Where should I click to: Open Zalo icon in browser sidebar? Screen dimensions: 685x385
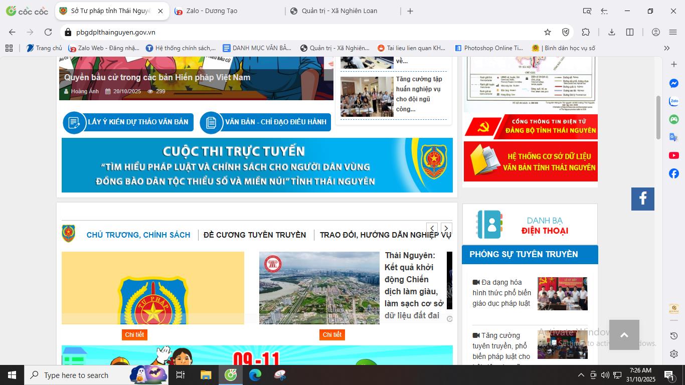point(673,101)
